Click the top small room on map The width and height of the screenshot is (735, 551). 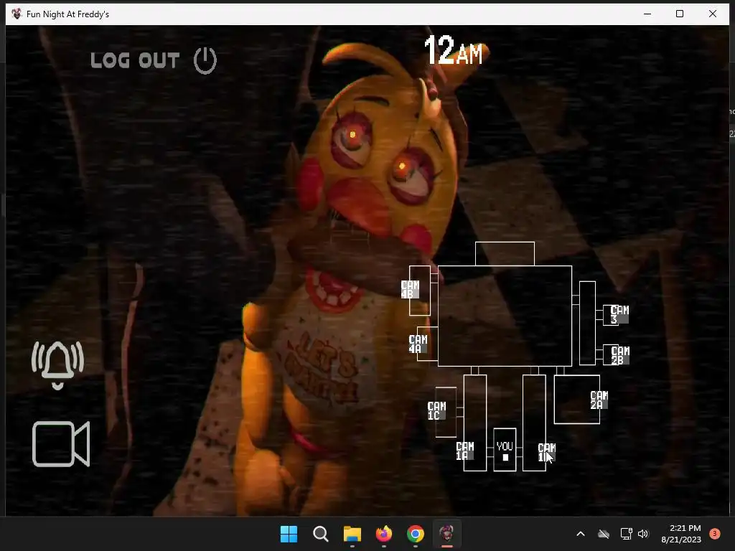pyautogui.click(x=505, y=253)
